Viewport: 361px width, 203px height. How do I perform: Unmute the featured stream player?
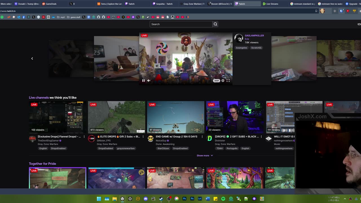[149, 81]
